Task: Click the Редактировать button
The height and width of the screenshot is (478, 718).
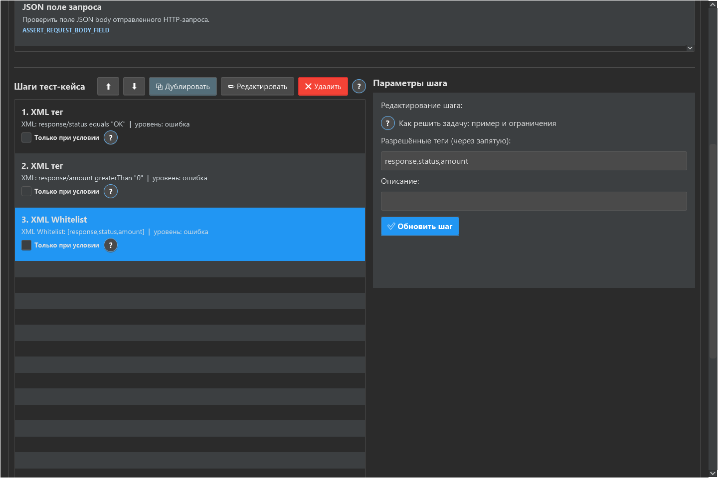Action: [258, 86]
